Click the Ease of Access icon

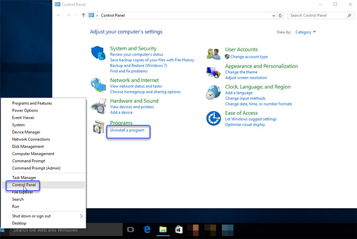(x=213, y=118)
